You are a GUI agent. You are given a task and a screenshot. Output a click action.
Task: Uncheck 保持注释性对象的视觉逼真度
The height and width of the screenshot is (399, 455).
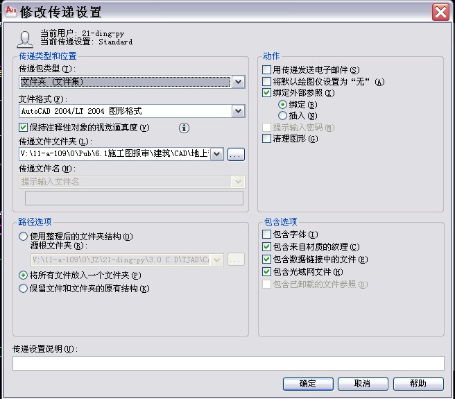[x=23, y=128]
